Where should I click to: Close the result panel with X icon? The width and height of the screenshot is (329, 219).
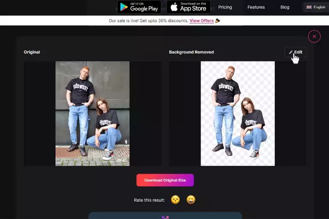point(314,36)
